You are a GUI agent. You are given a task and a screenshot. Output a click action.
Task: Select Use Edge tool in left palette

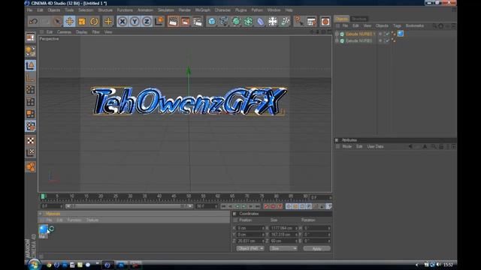pos(30,102)
